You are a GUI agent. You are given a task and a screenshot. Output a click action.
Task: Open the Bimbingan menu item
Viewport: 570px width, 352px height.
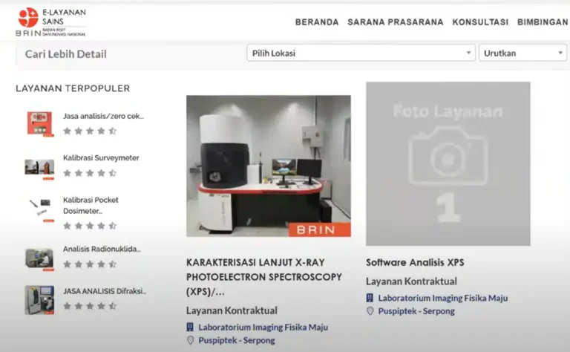click(x=542, y=22)
